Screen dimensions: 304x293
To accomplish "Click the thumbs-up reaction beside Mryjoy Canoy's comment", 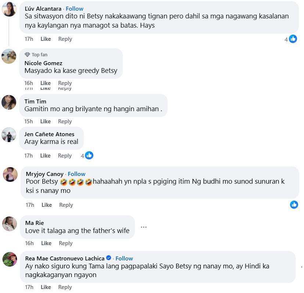I will [294, 205].
